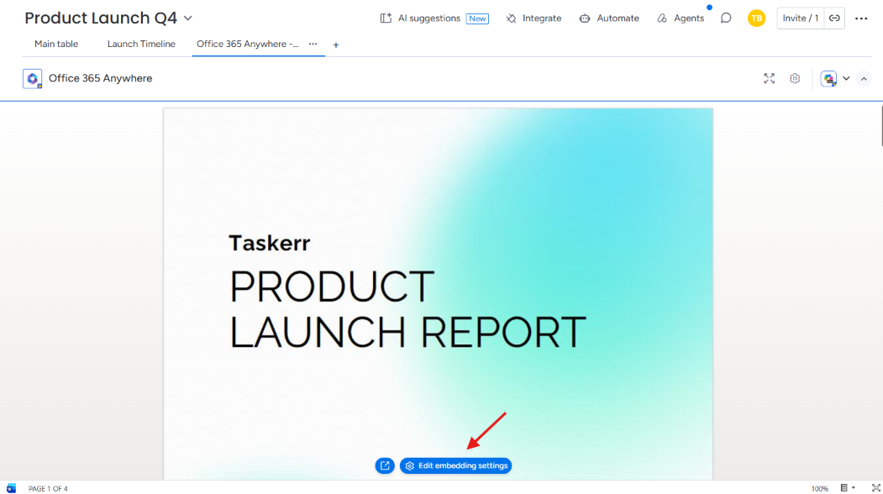Open the conversation bubble icon
Image resolution: width=883 pixels, height=494 pixels.
pyautogui.click(x=726, y=18)
